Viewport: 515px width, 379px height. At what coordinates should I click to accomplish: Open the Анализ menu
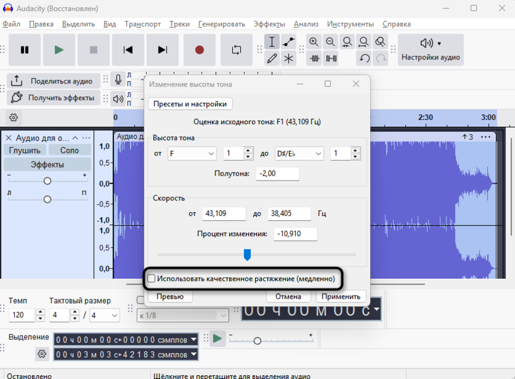pos(306,24)
